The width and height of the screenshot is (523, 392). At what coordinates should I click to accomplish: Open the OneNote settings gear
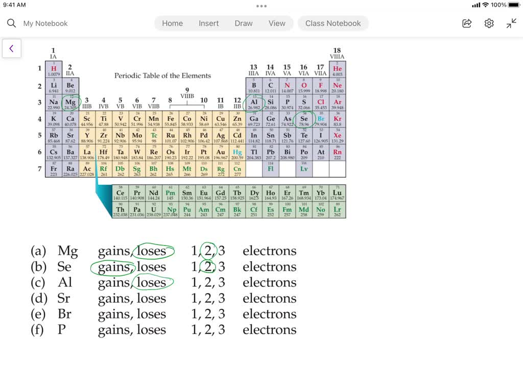(x=489, y=23)
